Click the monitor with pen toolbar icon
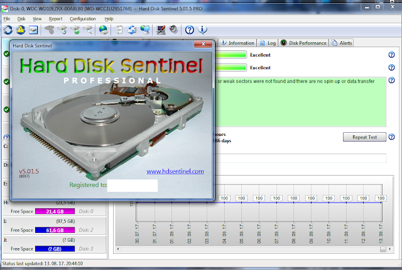Image resolution: width=402 pixels, height=270 pixels. (x=161, y=30)
